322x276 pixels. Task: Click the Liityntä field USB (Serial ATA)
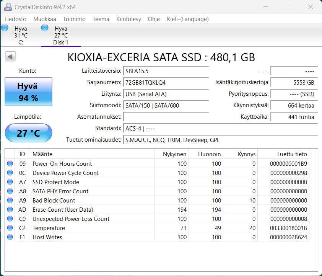pyautogui.click(x=166, y=94)
